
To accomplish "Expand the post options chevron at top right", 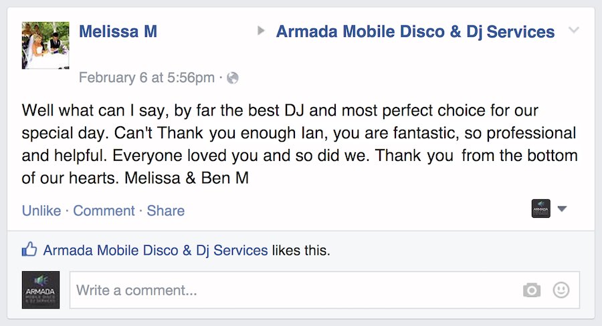I will 573,31.
